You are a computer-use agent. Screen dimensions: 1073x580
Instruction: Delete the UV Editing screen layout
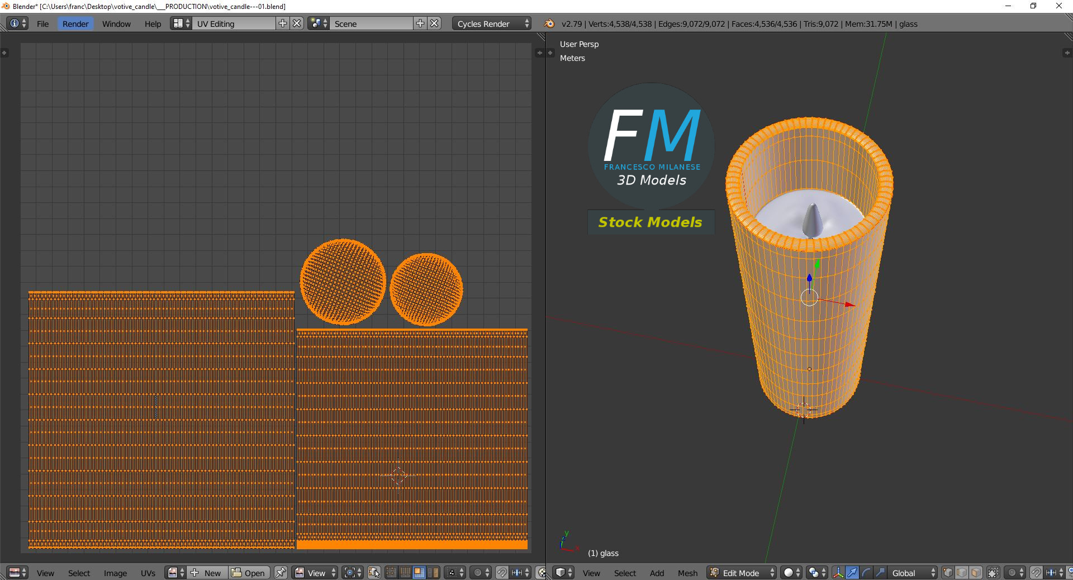point(297,23)
